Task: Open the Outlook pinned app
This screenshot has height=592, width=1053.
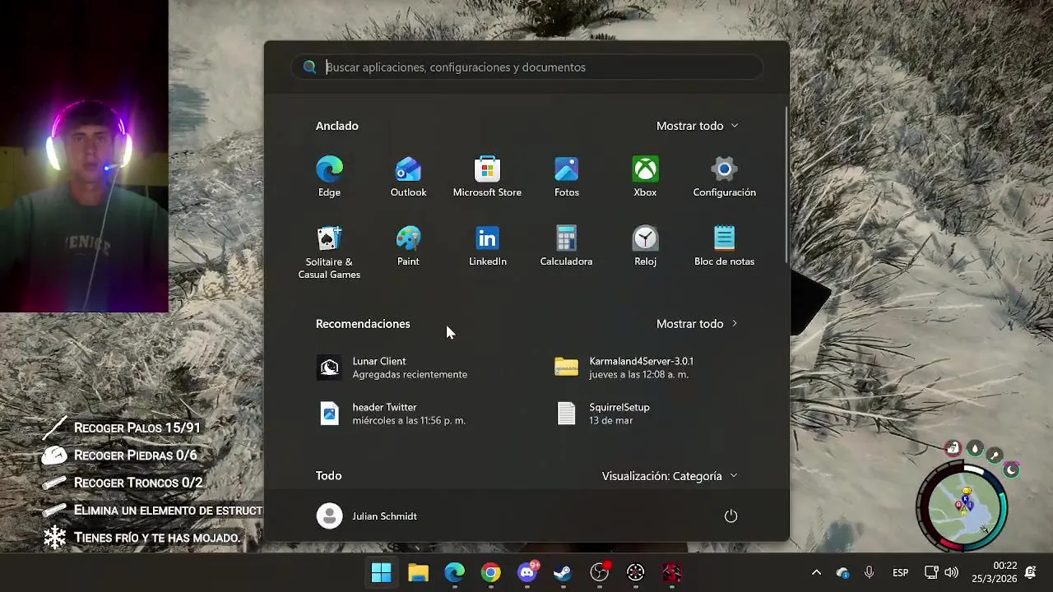Action: [x=408, y=177]
